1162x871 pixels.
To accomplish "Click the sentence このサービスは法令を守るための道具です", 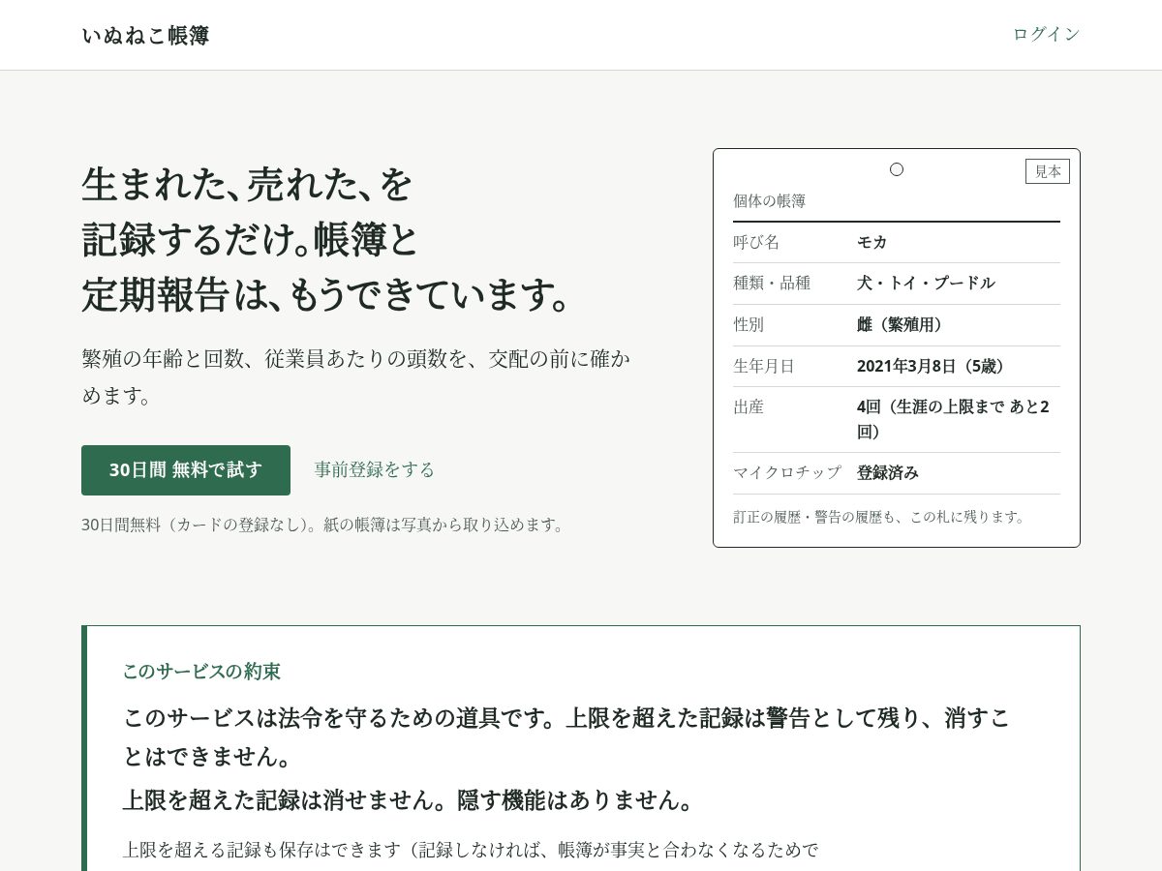I will (x=566, y=736).
